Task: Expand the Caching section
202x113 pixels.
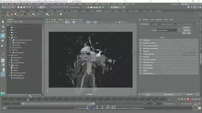Action: pos(140,57)
